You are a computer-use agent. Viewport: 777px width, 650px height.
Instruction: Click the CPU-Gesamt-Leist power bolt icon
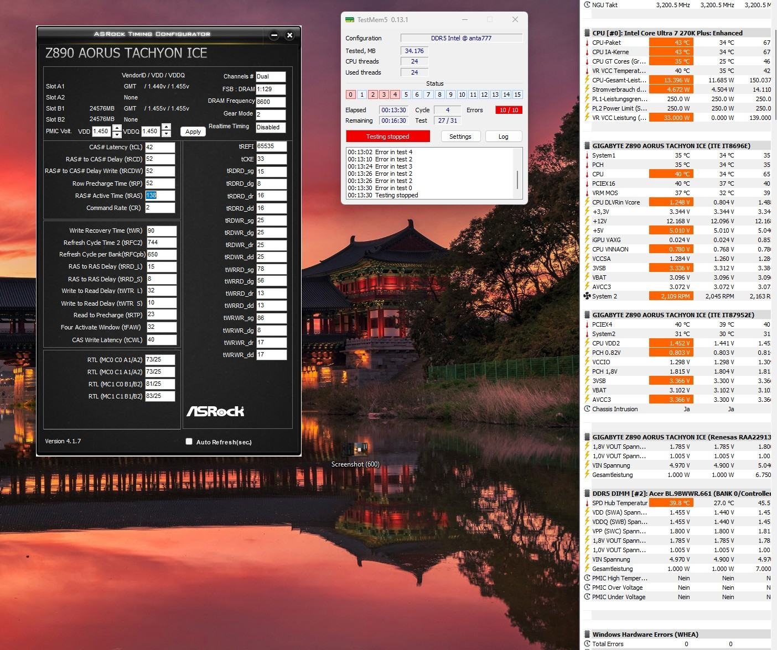coord(587,80)
